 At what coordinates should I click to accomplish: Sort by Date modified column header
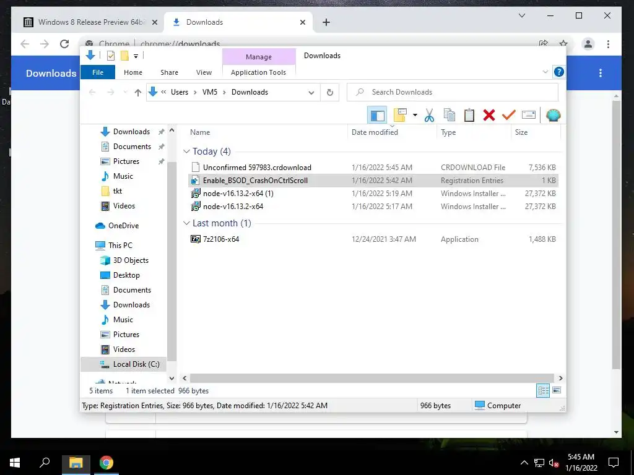pos(392,132)
